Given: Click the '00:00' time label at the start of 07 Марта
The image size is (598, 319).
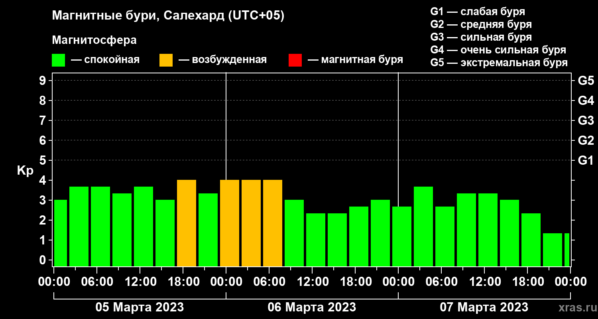Looking at the screenshot, I should pyautogui.click(x=398, y=282).
